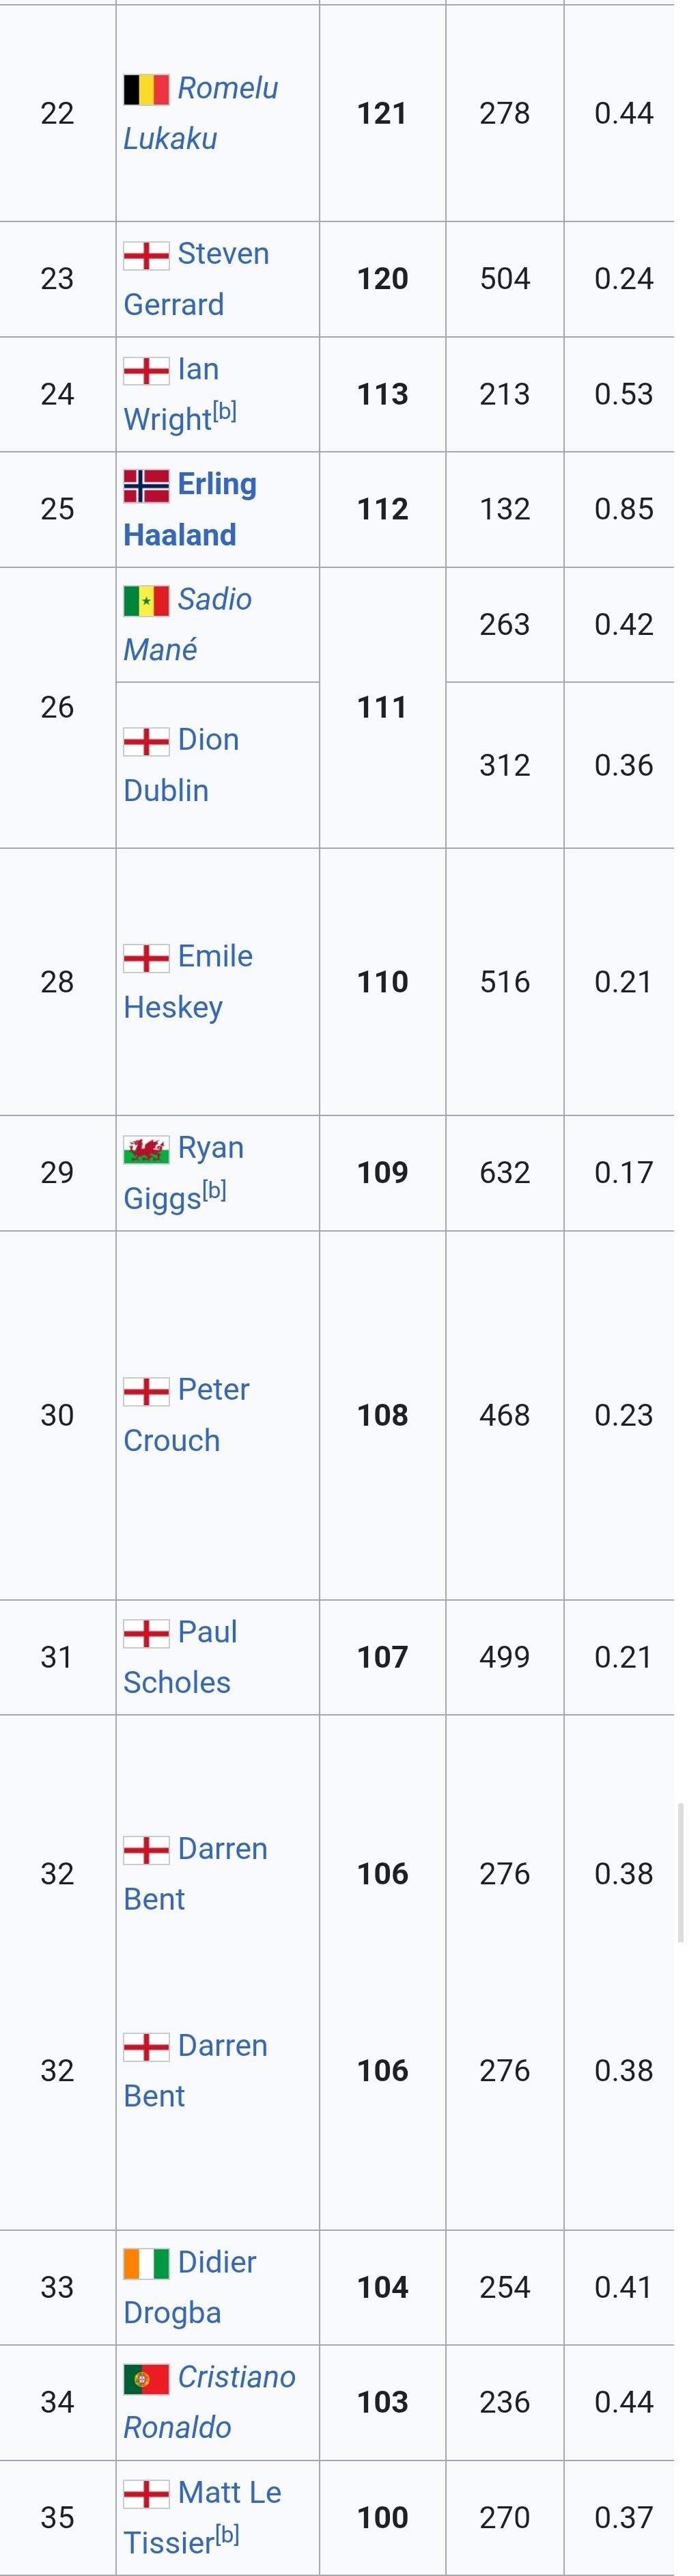Click footnote [b] after Matt Le Tissier

click(227, 2535)
